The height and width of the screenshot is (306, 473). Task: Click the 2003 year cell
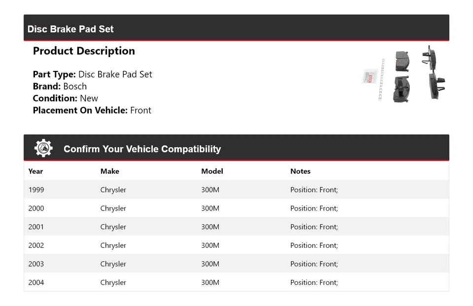(36, 264)
